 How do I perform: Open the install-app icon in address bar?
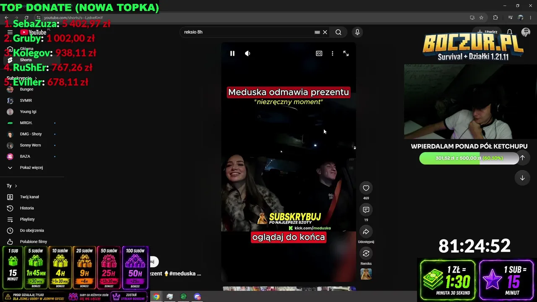pos(472,18)
